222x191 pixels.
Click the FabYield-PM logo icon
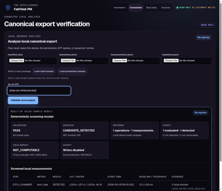(x=8, y=8)
